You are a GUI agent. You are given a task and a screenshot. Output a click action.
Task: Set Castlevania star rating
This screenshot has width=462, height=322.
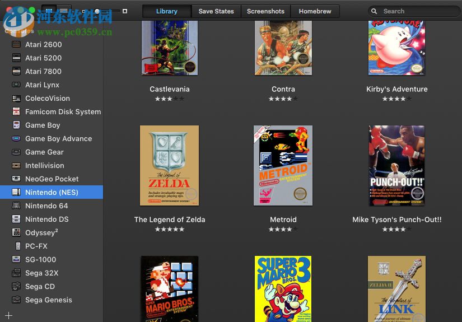click(170, 99)
